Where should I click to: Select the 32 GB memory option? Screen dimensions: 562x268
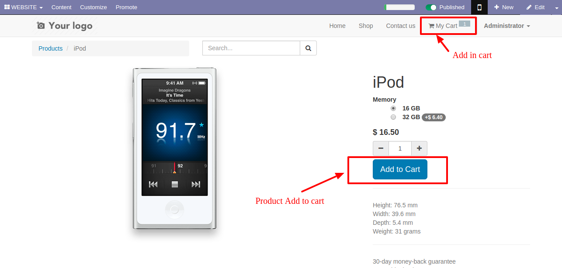tap(393, 117)
